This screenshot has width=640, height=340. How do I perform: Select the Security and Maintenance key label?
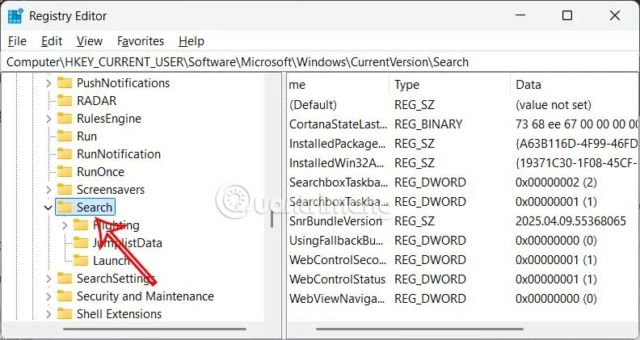pos(145,296)
